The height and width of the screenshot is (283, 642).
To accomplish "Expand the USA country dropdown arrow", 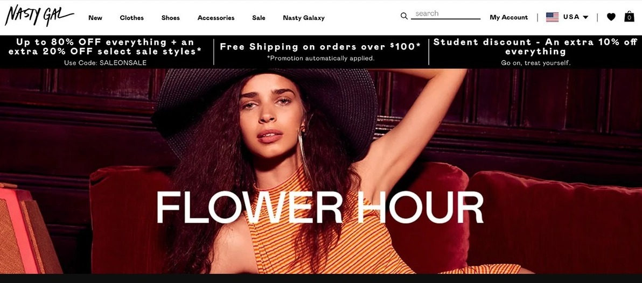I will point(585,17).
